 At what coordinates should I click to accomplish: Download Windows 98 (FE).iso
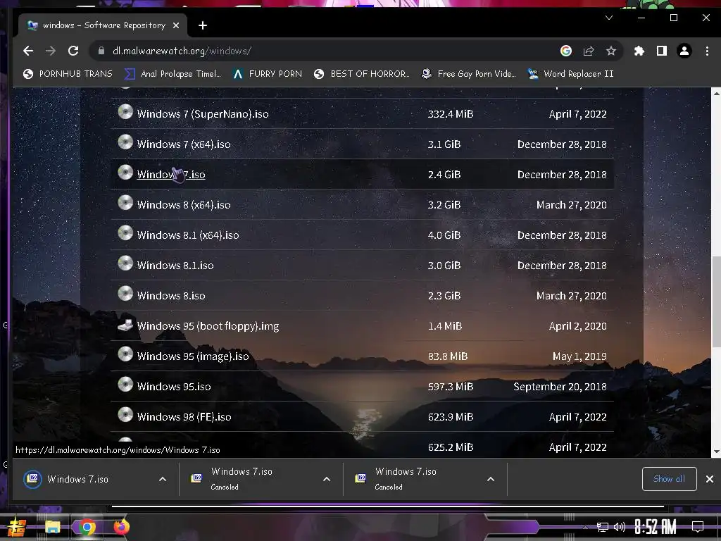pyautogui.click(x=184, y=417)
